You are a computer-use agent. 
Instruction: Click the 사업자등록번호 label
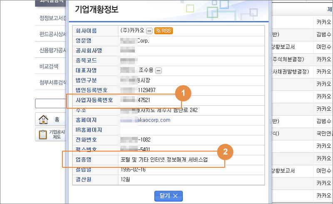click(x=94, y=100)
